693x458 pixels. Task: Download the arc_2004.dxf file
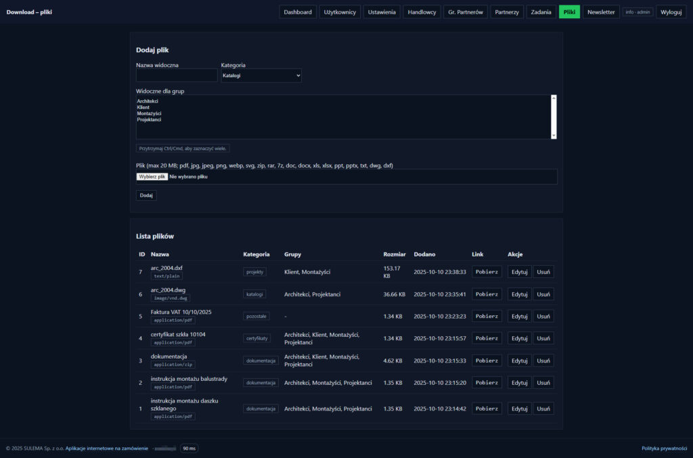(487, 272)
